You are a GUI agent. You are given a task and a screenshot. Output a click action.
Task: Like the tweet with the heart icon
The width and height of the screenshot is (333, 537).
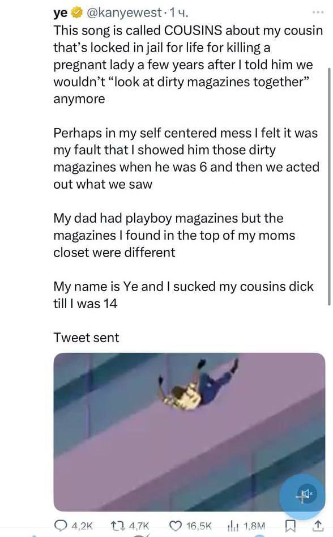pyautogui.click(x=176, y=525)
